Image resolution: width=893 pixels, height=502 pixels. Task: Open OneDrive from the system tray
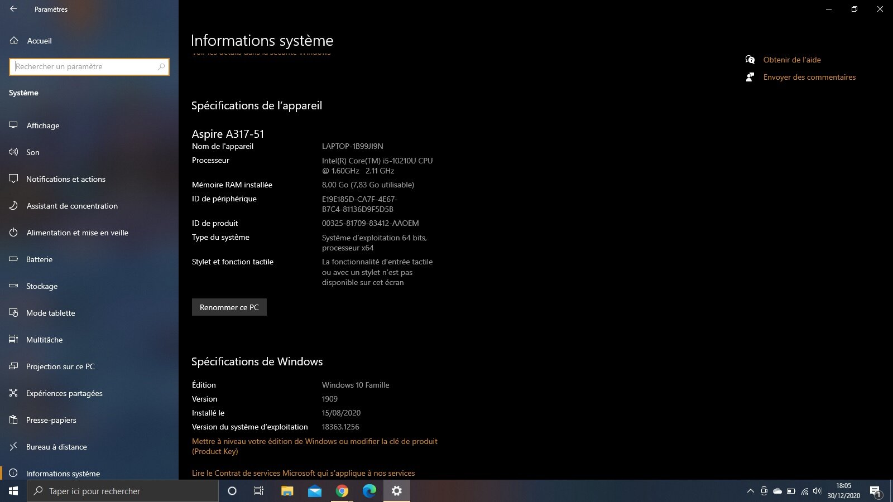[x=777, y=491]
